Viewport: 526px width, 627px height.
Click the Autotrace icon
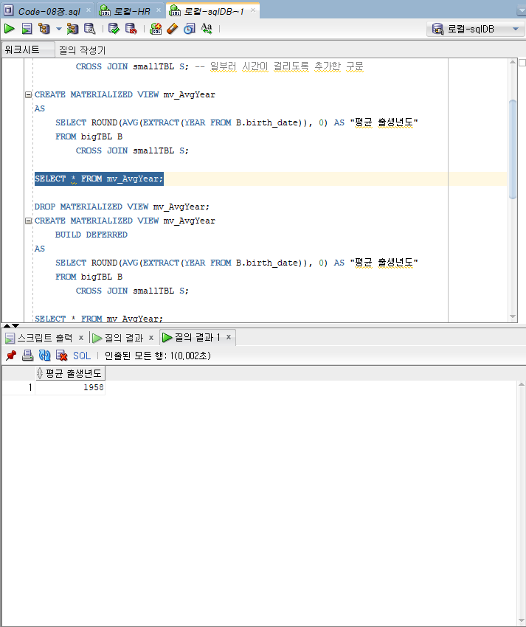tap(72, 29)
